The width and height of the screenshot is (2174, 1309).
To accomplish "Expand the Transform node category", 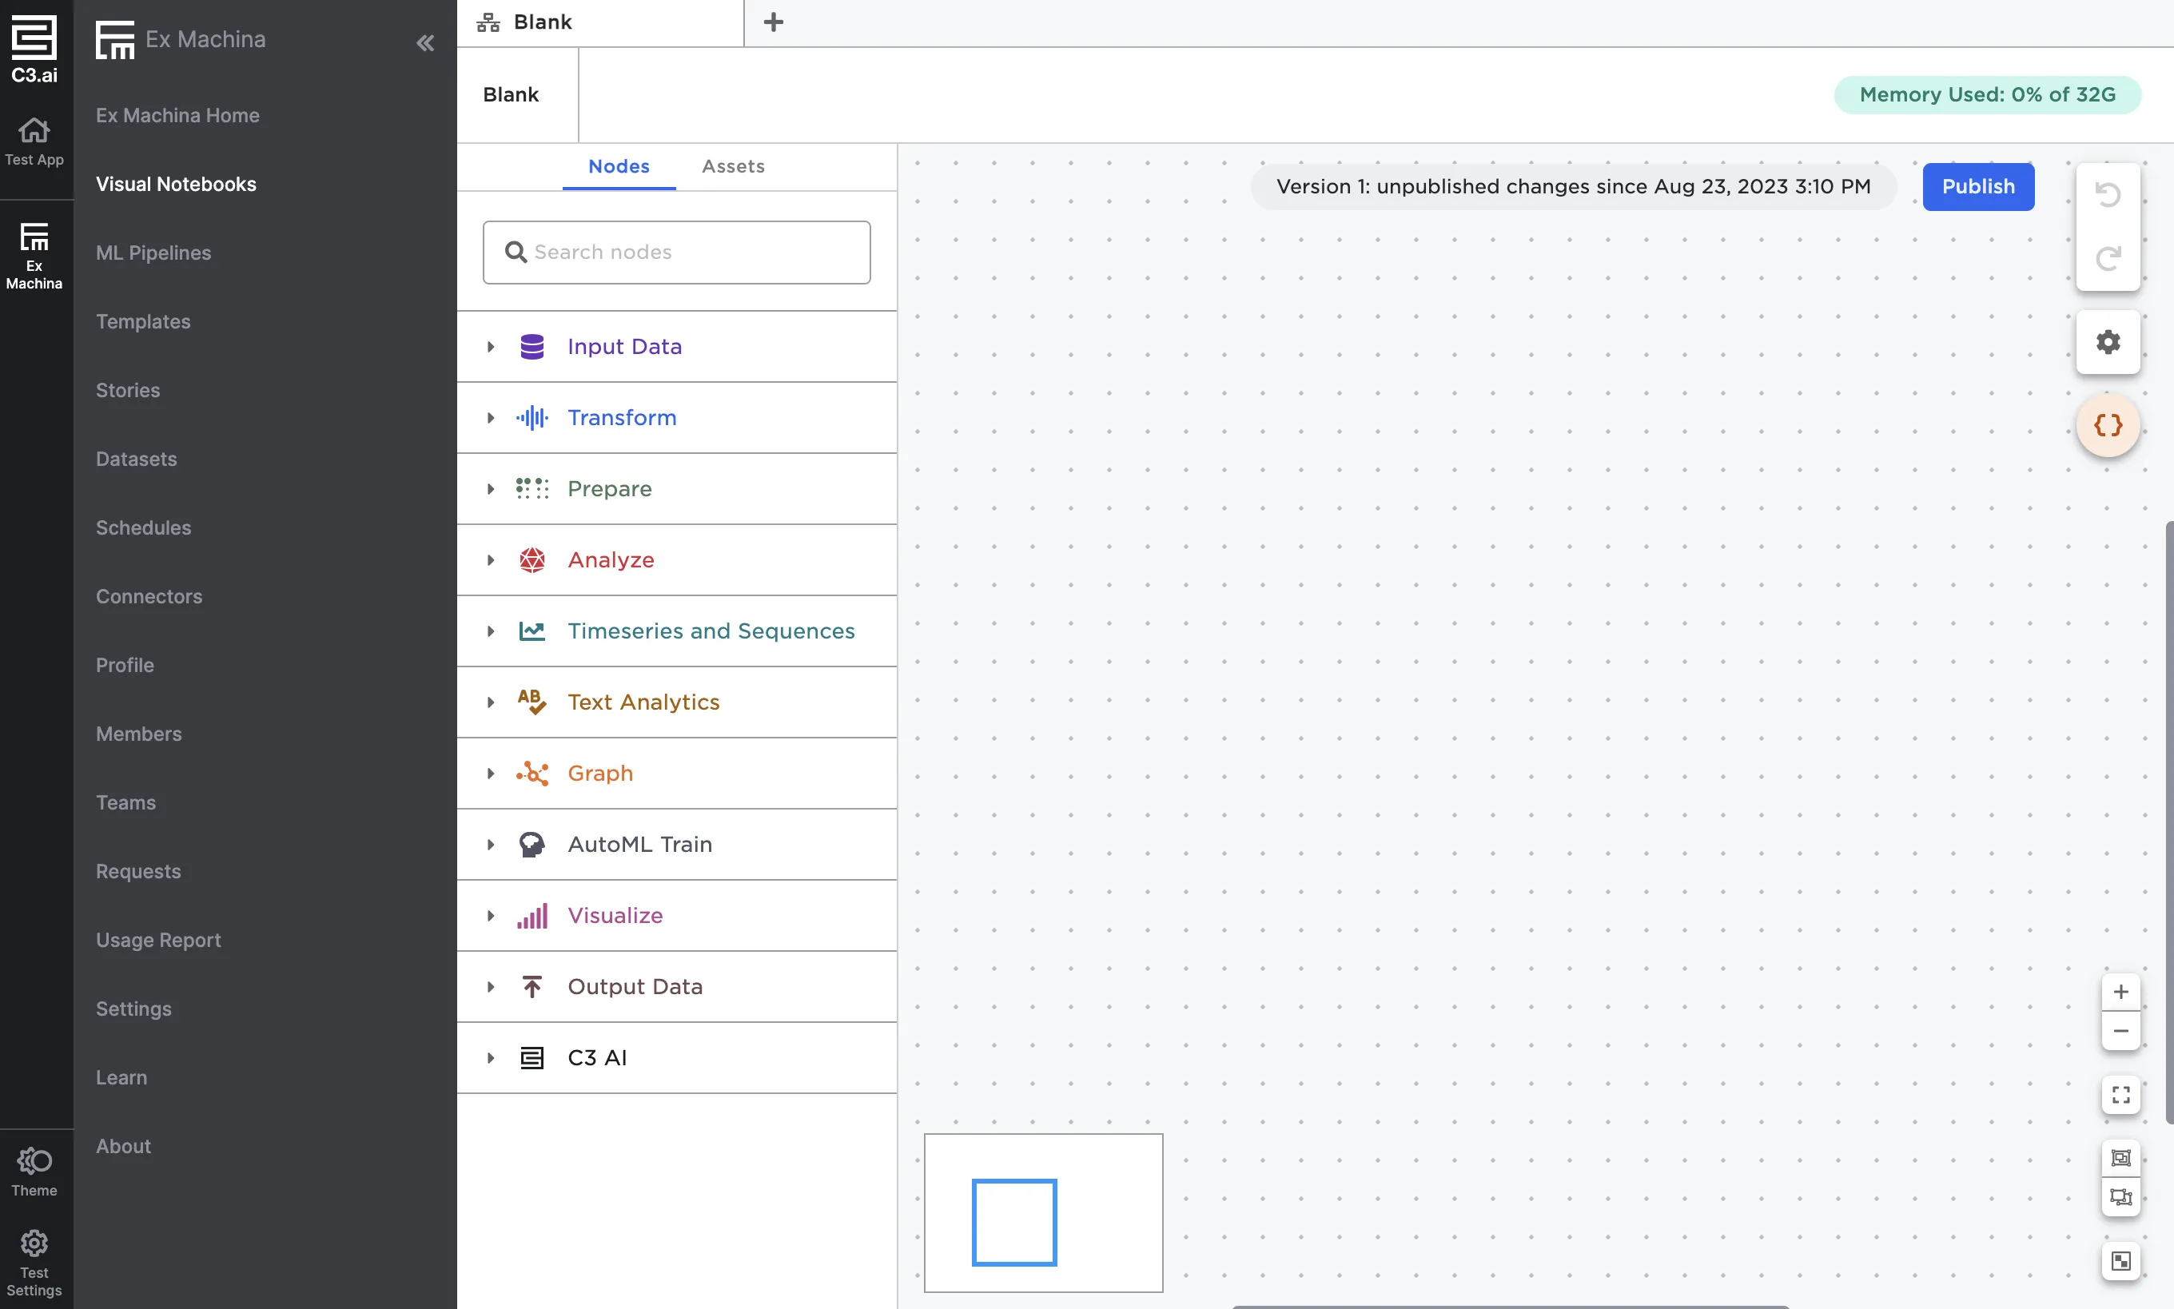I will pos(491,418).
